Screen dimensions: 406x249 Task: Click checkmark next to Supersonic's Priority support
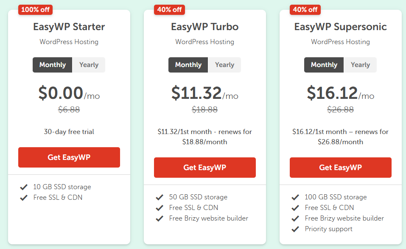295,229
